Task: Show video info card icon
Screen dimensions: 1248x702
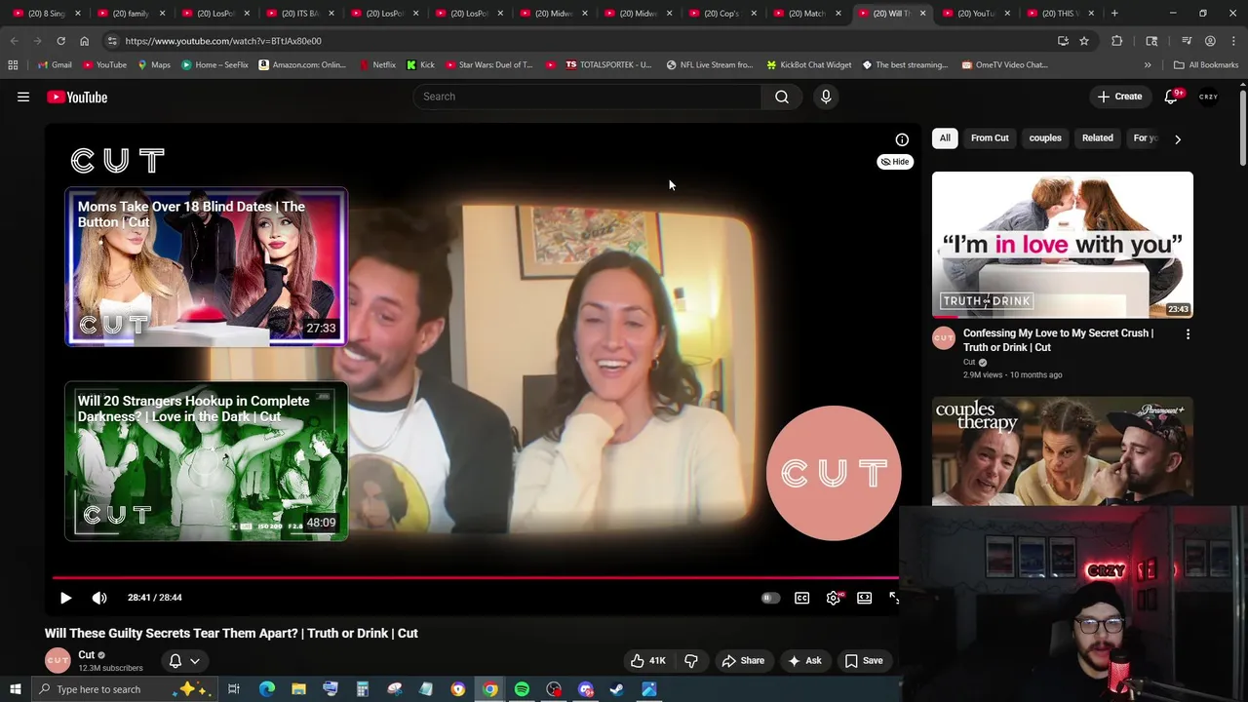Action: [902, 139]
